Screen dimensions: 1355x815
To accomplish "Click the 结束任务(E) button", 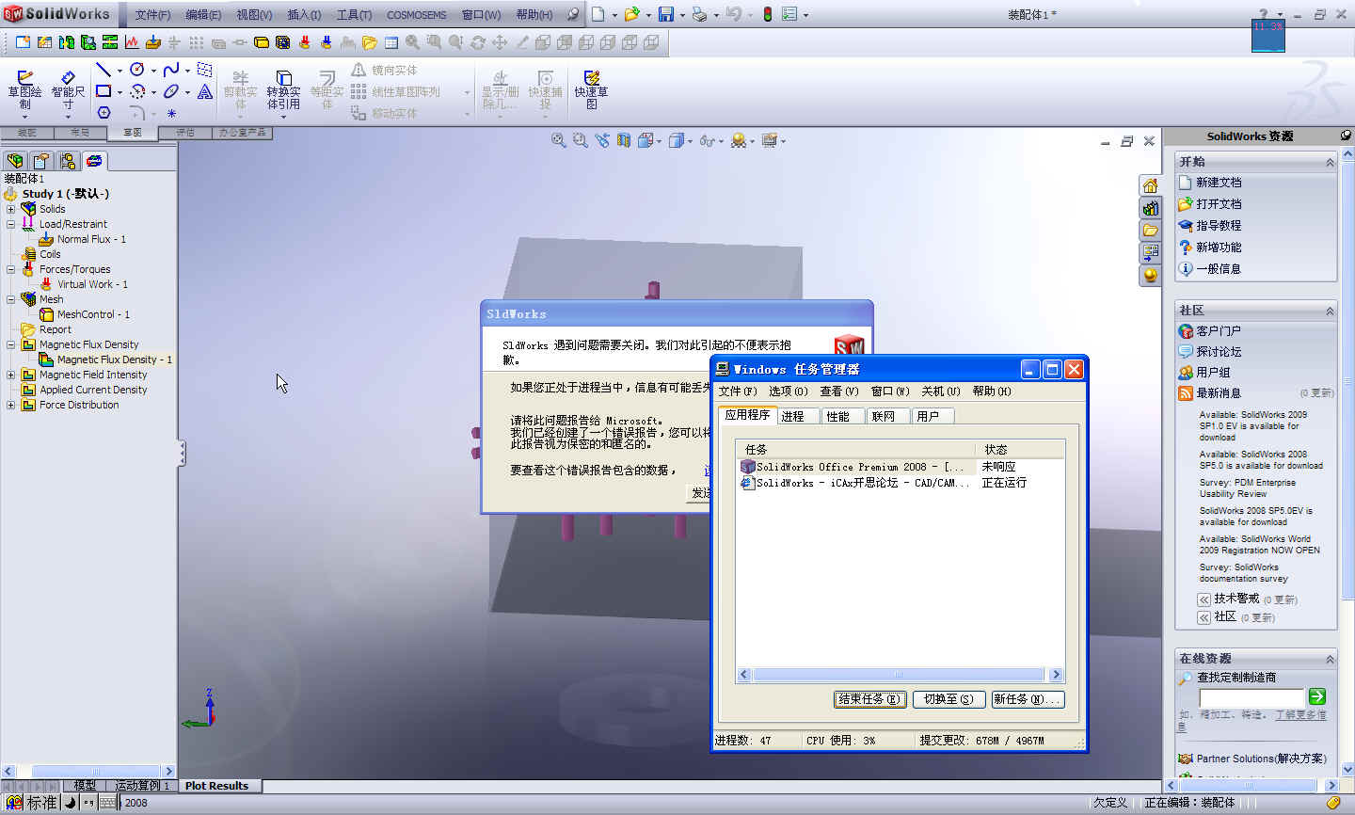I will pyautogui.click(x=869, y=699).
